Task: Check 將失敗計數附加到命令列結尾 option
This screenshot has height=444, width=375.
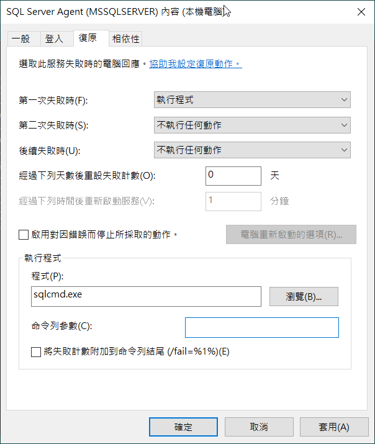Action: [36, 352]
